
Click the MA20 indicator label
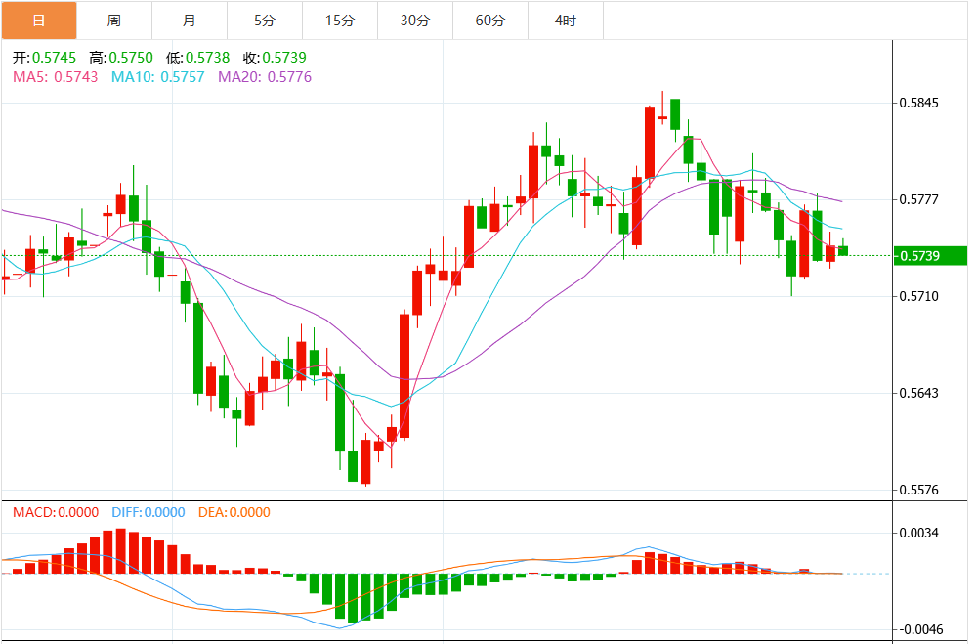coord(265,76)
